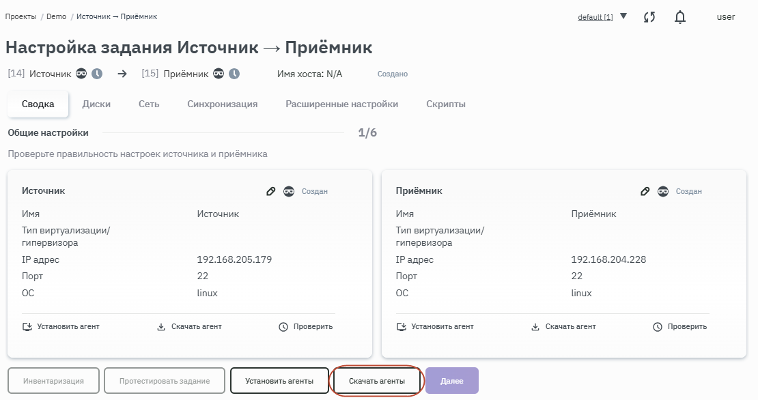Click pencil edit icon in Источник card
The height and width of the screenshot is (400, 758).
click(270, 192)
